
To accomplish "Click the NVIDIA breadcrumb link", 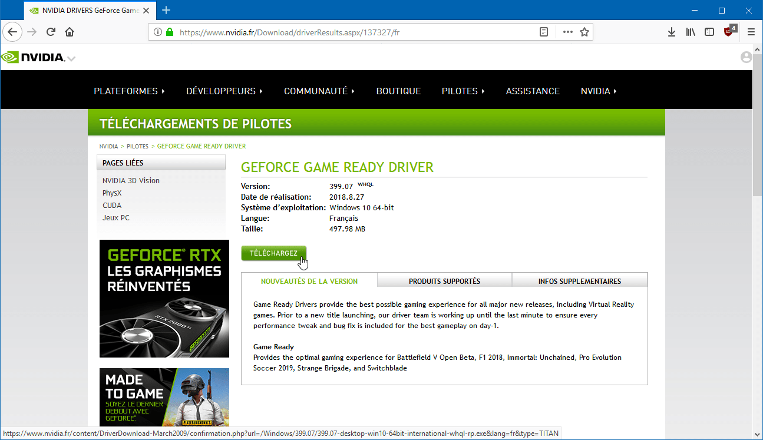I will click(x=108, y=146).
